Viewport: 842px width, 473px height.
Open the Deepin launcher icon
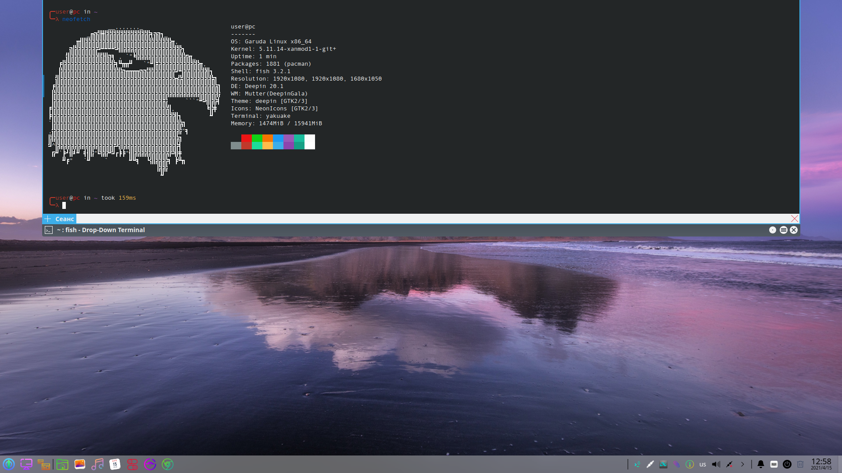click(x=9, y=464)
